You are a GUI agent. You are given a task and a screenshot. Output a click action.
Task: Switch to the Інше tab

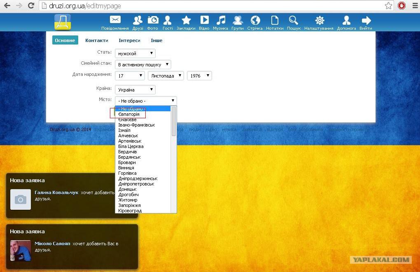click(x=156, y=40)
